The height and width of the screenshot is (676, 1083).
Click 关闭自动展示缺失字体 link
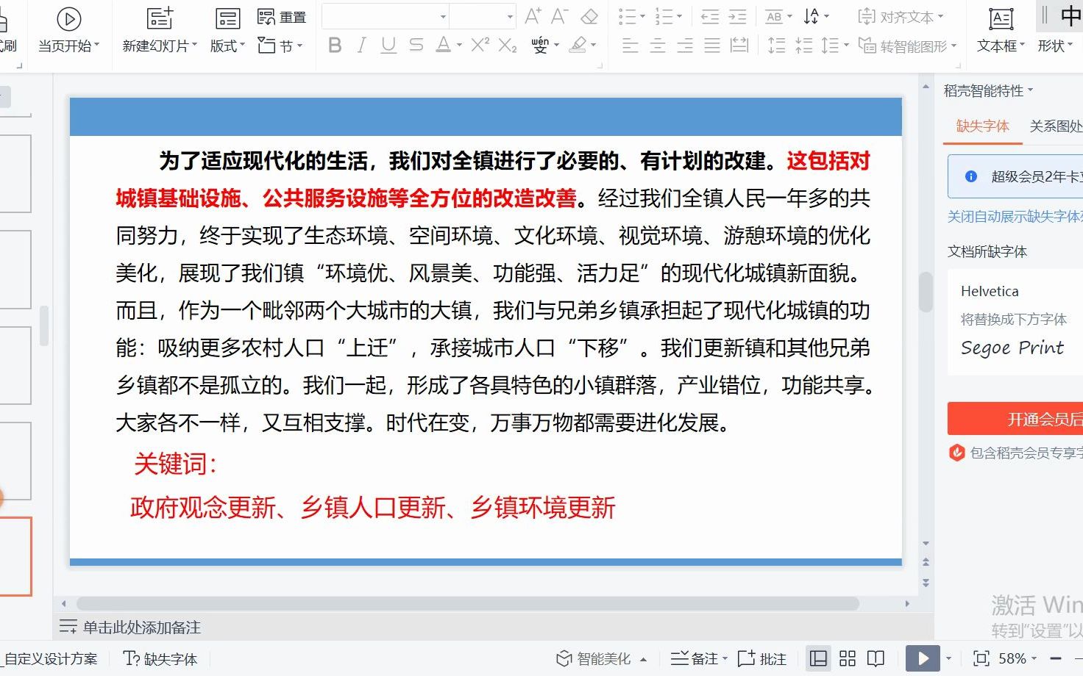pos(1015,216)
